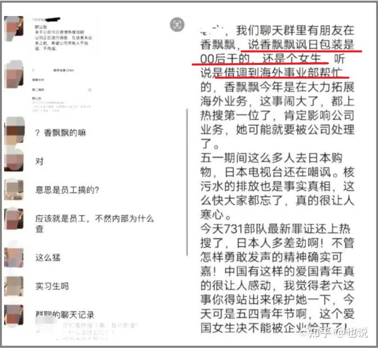This screenshot has width=378, height=348.
Task: Tap avatar next to '意思是员工搞的?' message
Action: [14, 190]
